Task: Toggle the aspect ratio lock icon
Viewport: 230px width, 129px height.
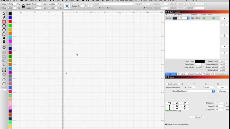Action: click(23, 6)
